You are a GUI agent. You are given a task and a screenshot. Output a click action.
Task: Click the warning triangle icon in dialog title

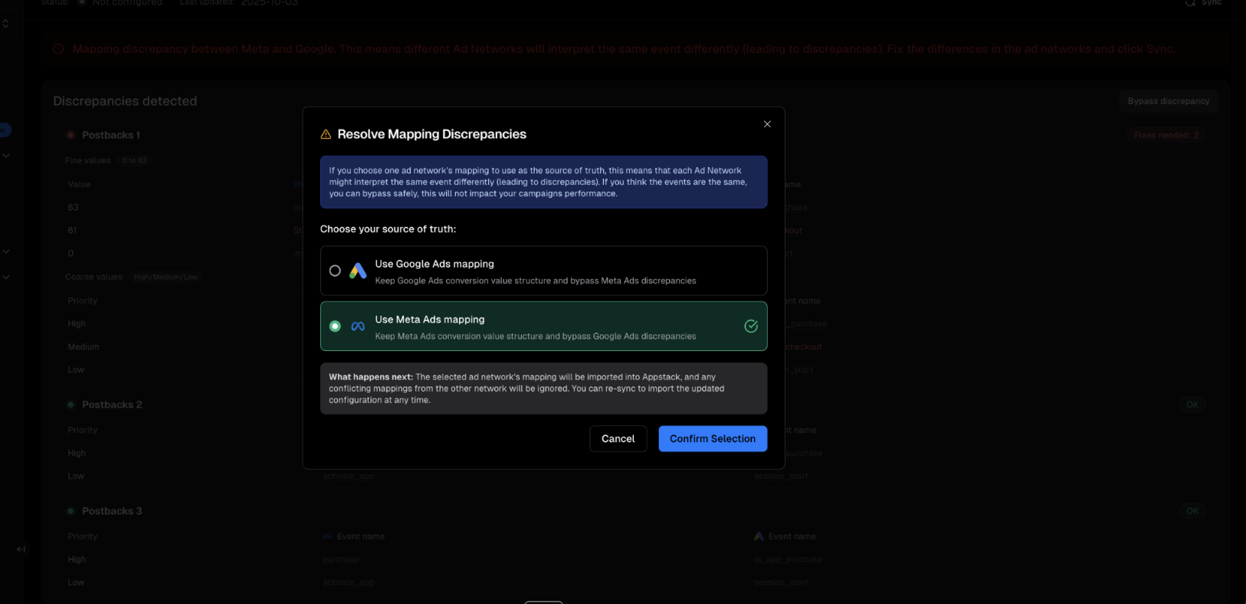[326, 134]
